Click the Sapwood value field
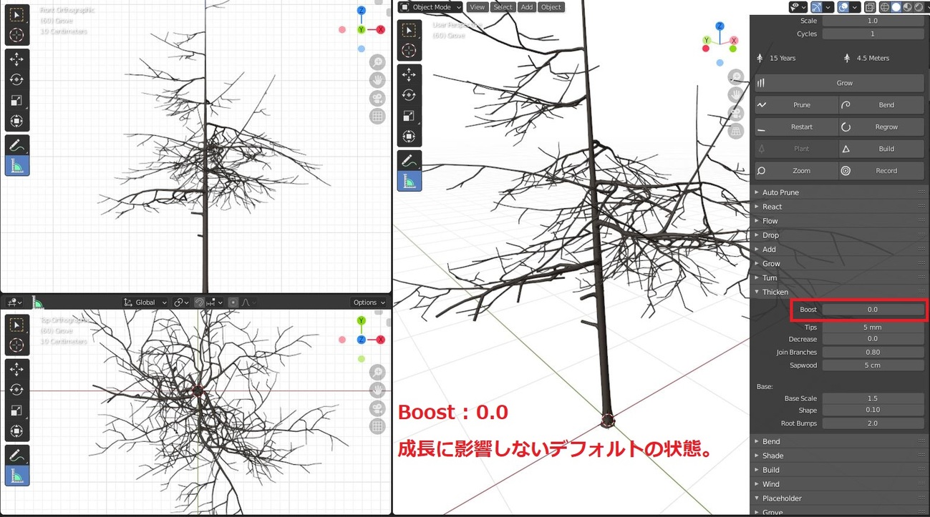 tap(873, 365)
